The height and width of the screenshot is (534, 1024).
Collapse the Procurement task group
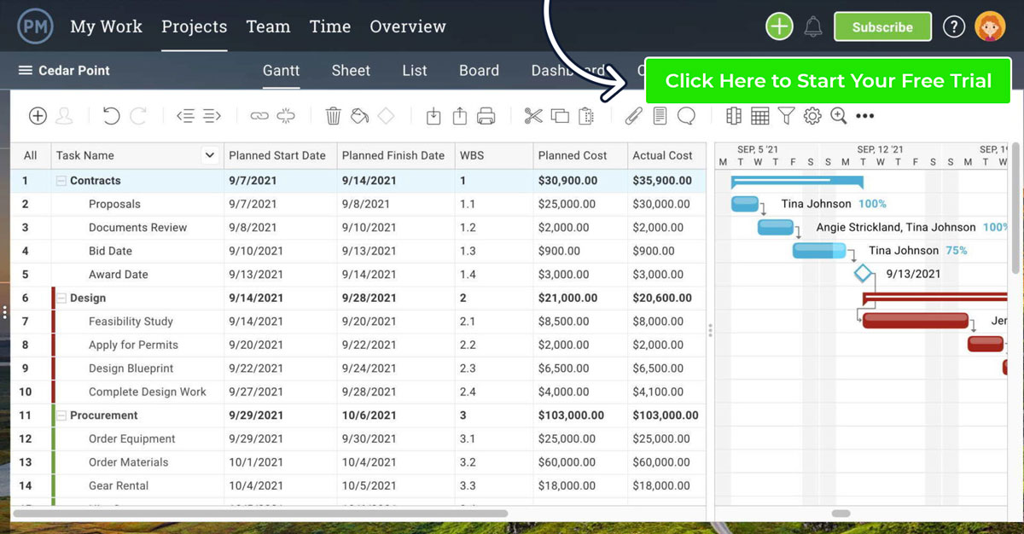tap(61, 415)
